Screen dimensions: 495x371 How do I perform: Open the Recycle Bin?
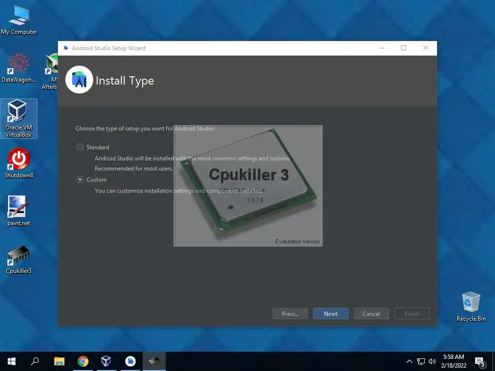point(471,307)
